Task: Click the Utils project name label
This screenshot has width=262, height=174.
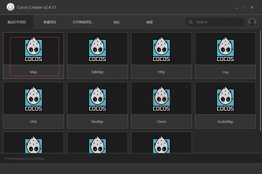Action: point(34,122)
